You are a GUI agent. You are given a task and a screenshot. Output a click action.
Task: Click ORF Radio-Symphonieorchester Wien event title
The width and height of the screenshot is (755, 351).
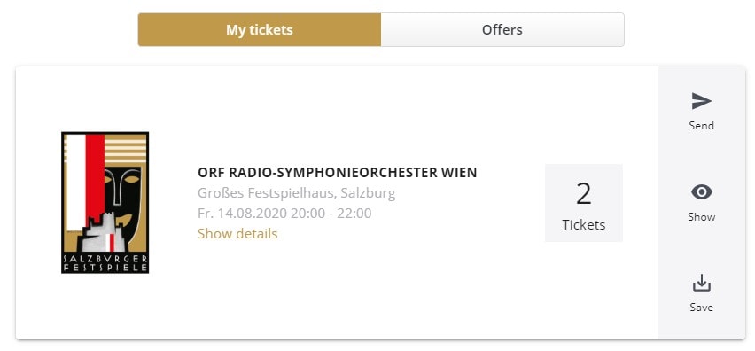pyautogui.click(x=337, y=172)
